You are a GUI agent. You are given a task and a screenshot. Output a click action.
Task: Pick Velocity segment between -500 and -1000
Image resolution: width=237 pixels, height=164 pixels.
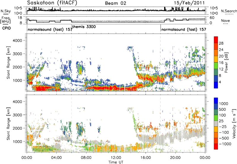[216, 141]
